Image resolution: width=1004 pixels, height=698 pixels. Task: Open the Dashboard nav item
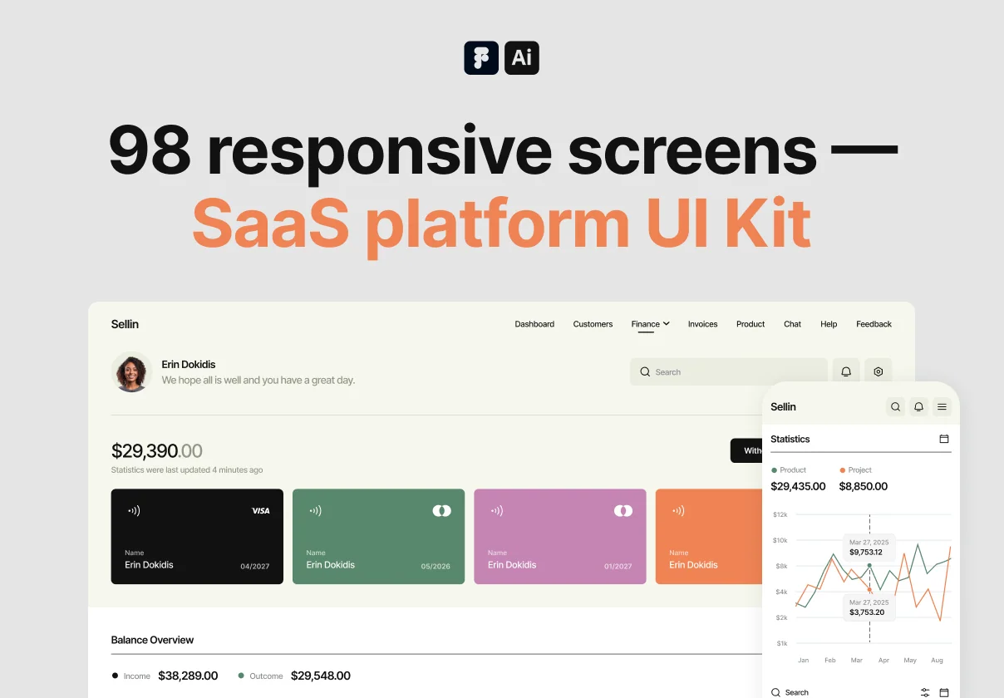[x=534, y=324]
